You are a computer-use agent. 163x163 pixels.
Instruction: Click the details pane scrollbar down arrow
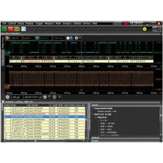click(161, 134)
